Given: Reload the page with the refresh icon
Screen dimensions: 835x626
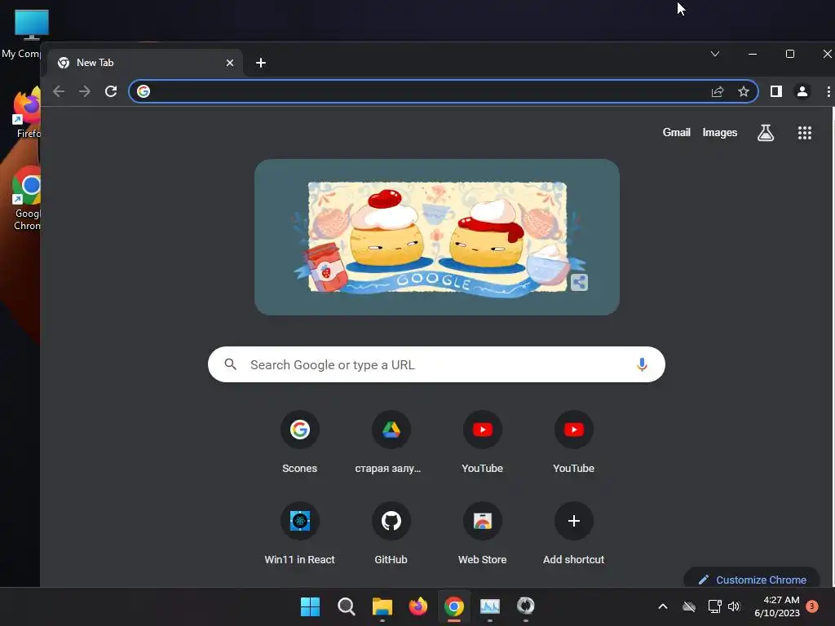Looking at the screenshot, I should point(111,91).
